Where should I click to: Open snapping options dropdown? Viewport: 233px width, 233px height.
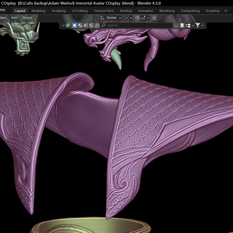(145, 18)
